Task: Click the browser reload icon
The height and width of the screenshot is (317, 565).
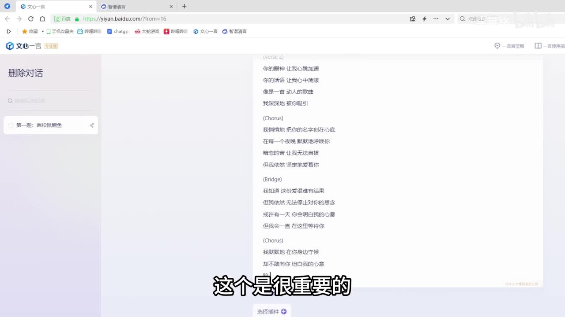Action: click(31, 19)
